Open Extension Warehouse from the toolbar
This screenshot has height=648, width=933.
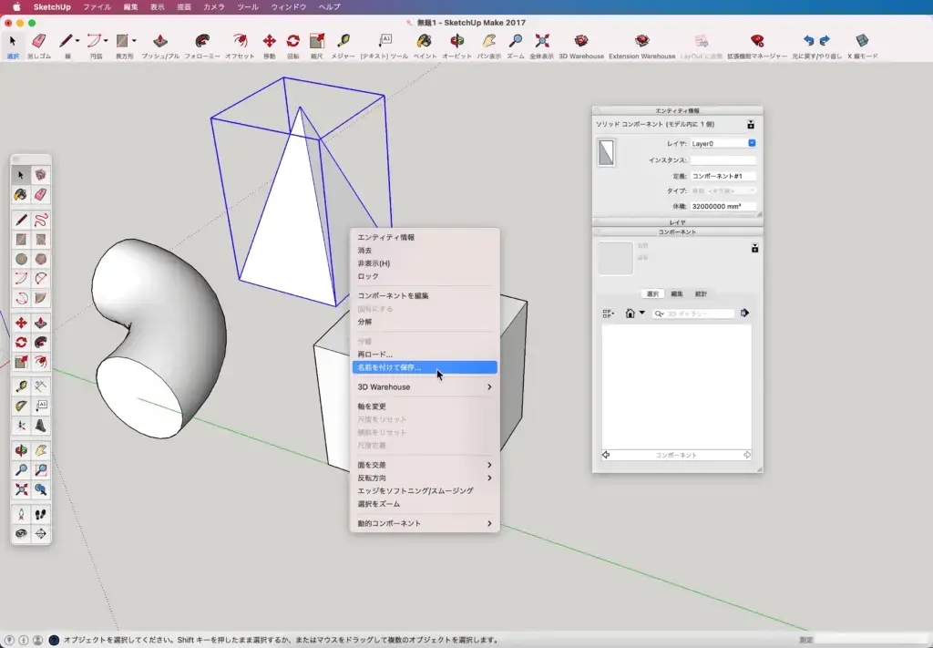641,40
